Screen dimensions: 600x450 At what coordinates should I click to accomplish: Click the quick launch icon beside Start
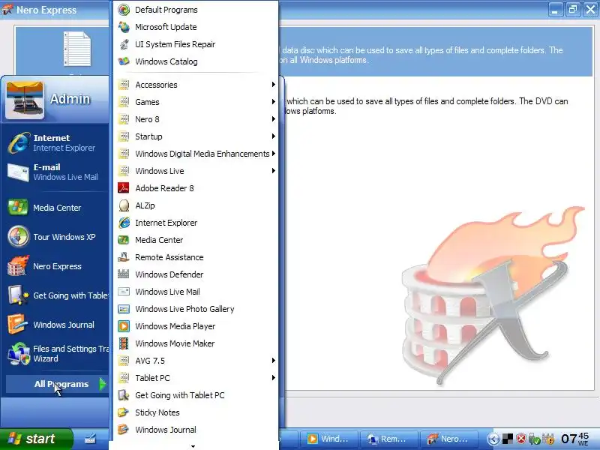click(90, 439)
